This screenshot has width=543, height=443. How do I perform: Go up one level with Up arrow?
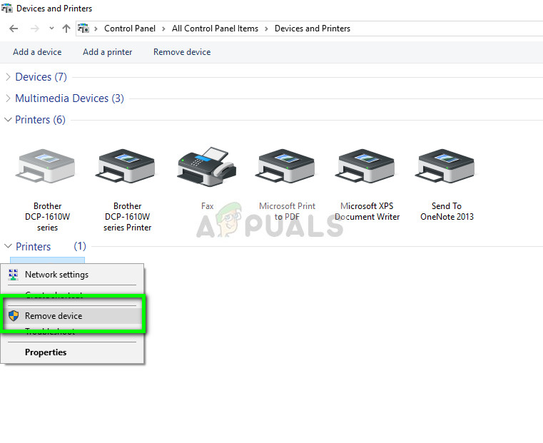point(66,29)
